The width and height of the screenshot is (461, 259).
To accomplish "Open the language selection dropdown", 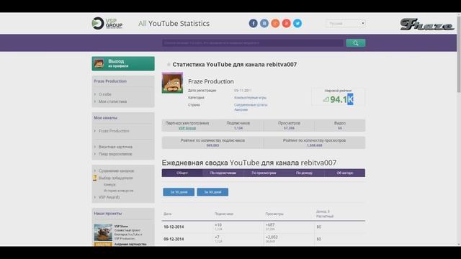I will coord(346,24).
